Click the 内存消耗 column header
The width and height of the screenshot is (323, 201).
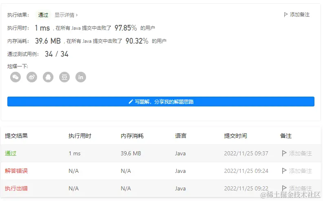click(132, 136)
